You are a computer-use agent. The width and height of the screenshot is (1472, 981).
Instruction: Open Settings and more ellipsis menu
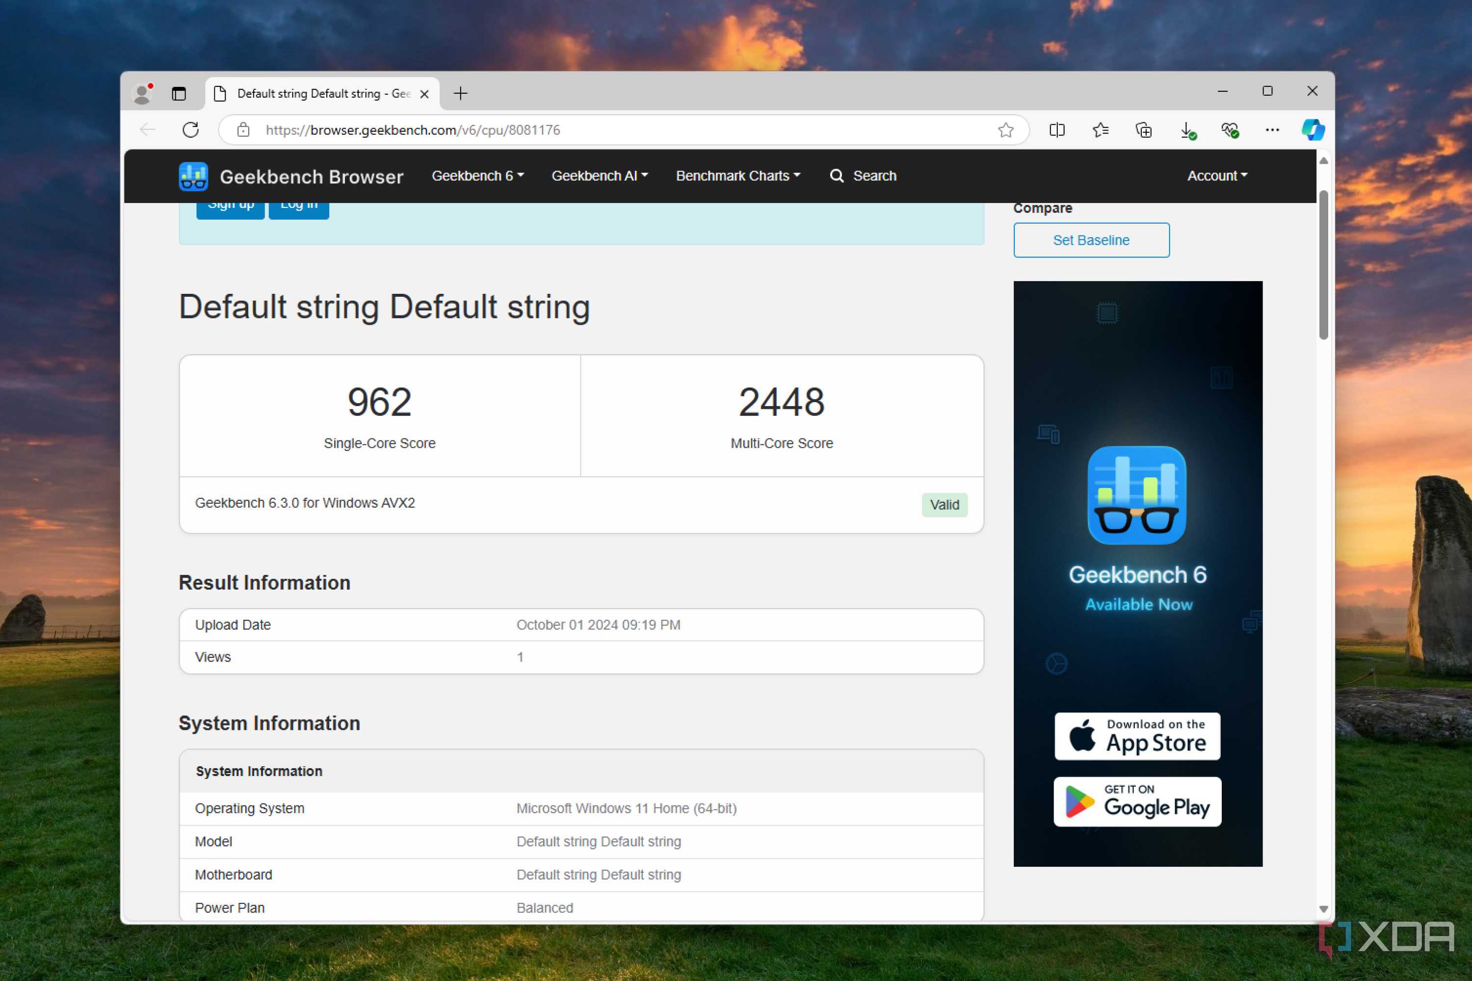click(x=1272, y=130)
